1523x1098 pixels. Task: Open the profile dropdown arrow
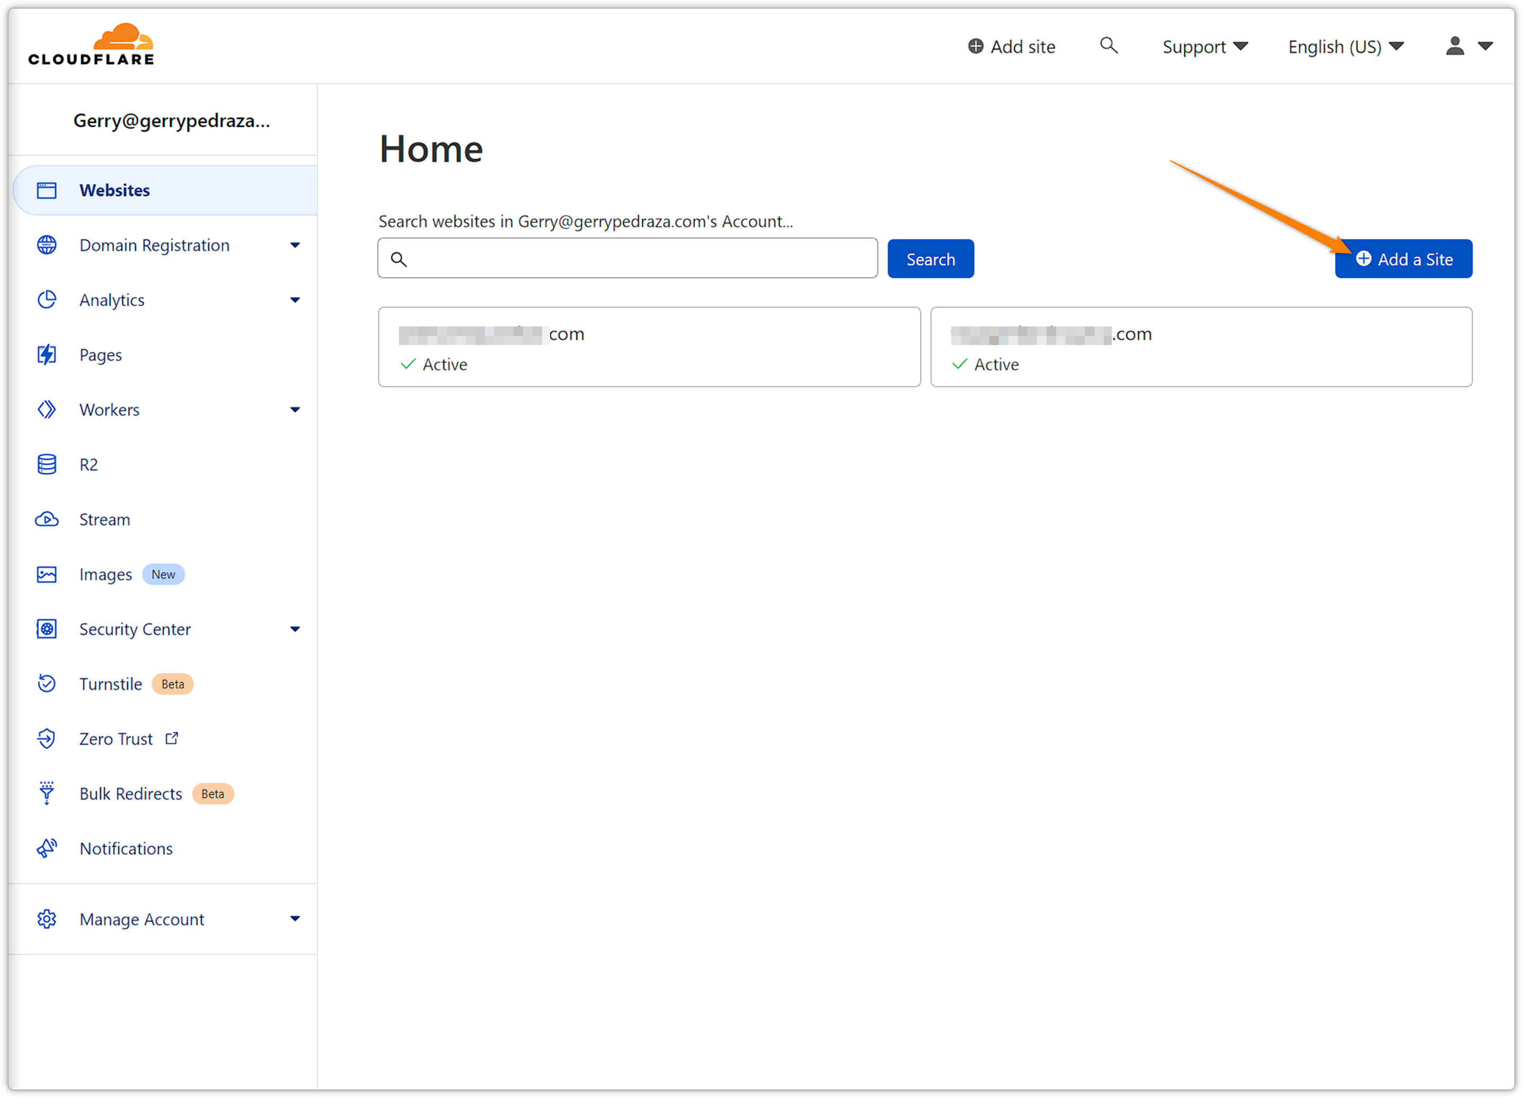coord(1485,46)
